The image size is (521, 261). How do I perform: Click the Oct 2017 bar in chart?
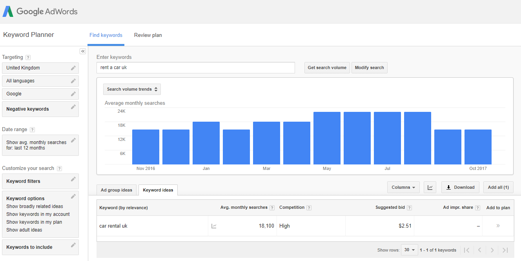[x=478, y=147]
